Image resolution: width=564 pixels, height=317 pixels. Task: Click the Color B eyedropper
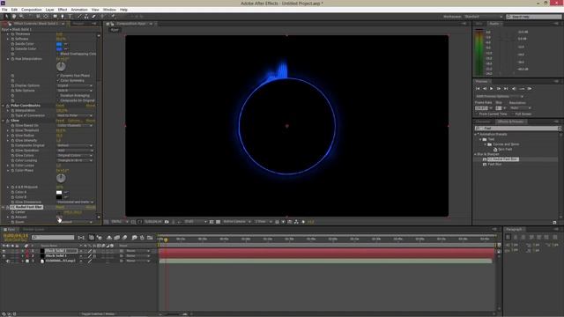(66, 197)
